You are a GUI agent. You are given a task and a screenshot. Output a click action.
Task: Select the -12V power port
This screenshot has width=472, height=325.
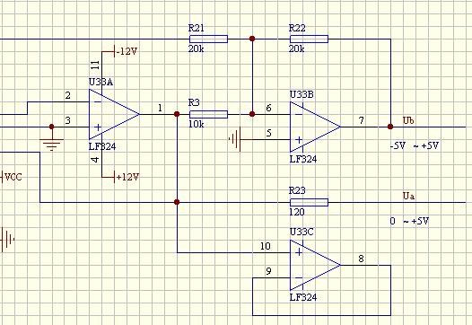pyautogui.click(x=127, y=52)
